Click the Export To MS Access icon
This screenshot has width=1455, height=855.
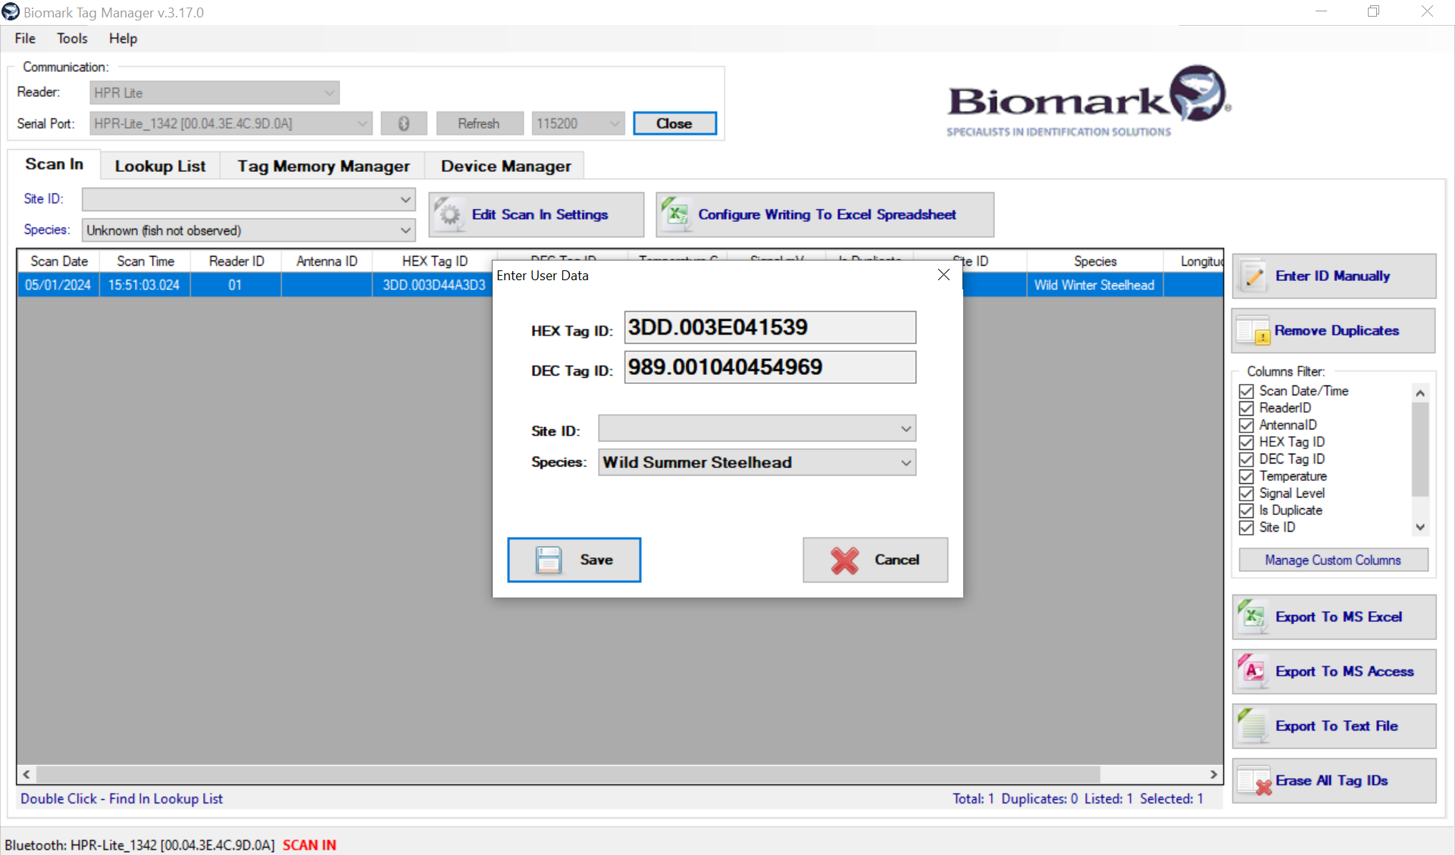coord(1254,671)
